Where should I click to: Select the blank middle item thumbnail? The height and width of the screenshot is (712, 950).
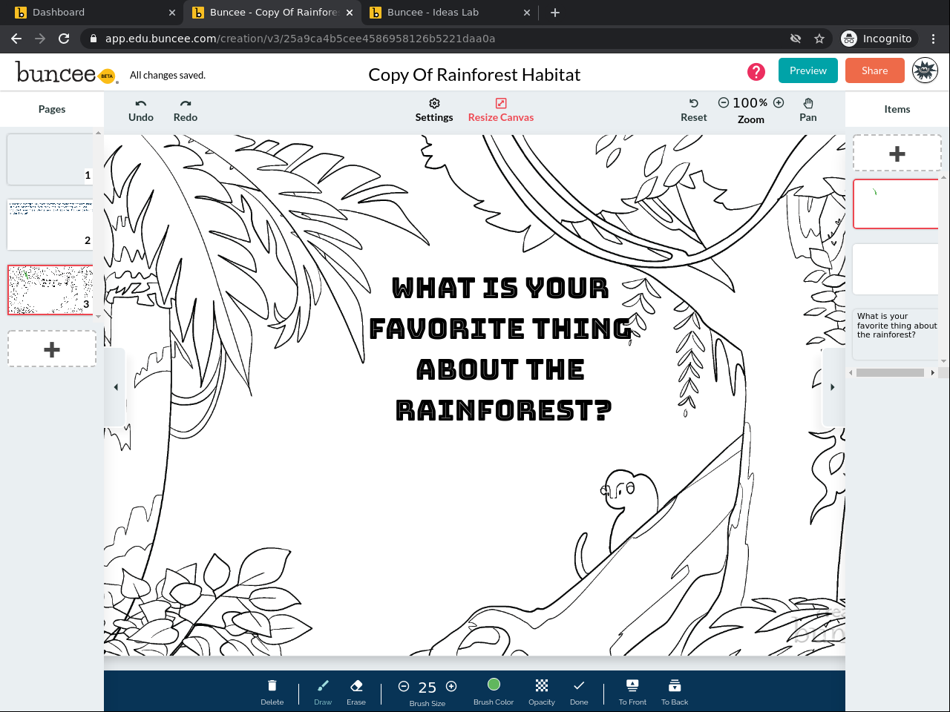[896, 269]
